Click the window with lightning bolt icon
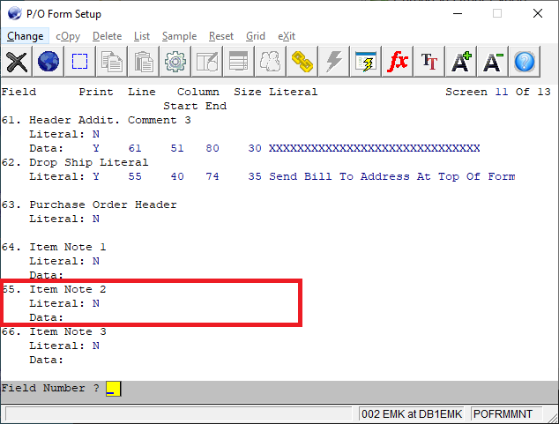The image size is (559, 424). (366, 62)
